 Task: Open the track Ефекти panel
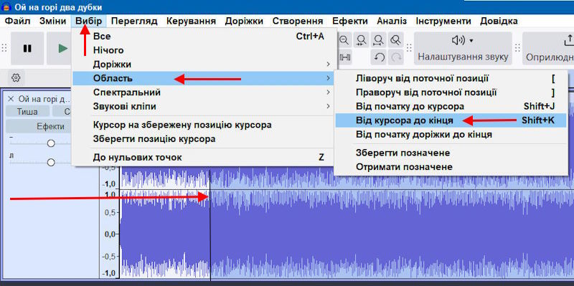point(39,127)
